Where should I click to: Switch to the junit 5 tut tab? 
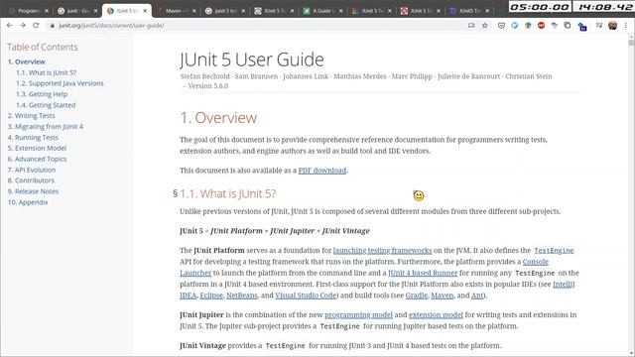click(224, 11)
